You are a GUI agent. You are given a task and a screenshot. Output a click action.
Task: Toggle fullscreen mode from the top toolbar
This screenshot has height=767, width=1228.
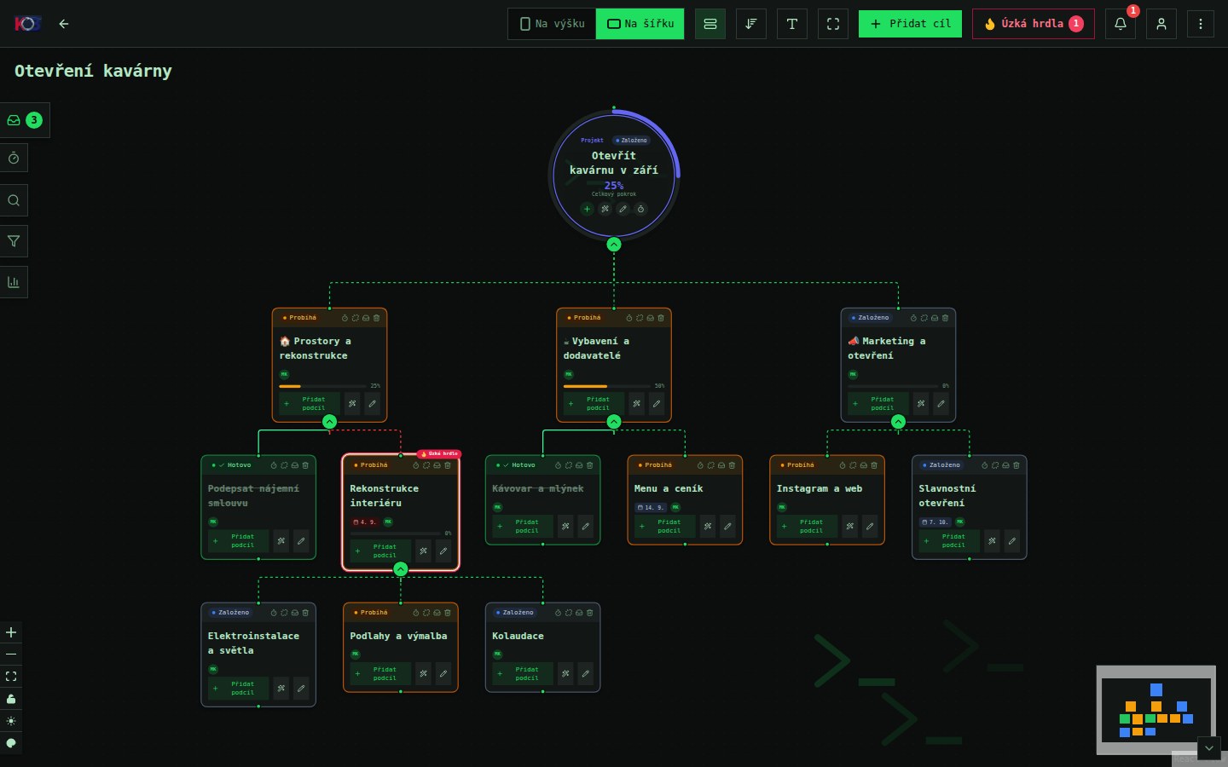click(833, 24)
